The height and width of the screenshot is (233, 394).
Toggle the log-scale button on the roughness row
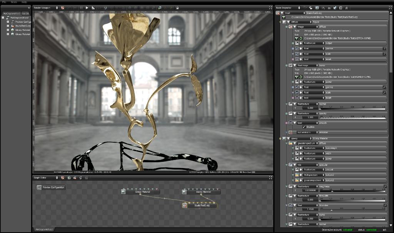(385, 186)
